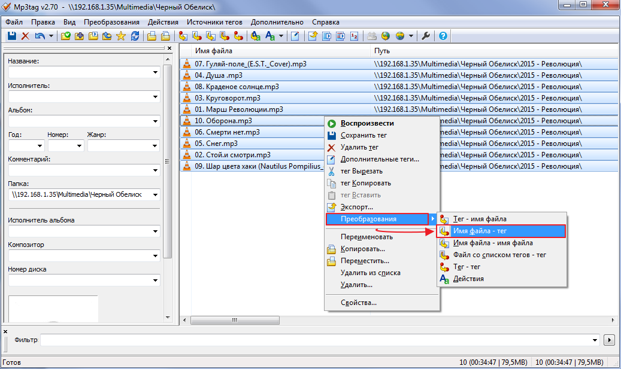Open the dropdown arrow next to the Undo icon
Screen dimensions: 621x369
[51, 36]
